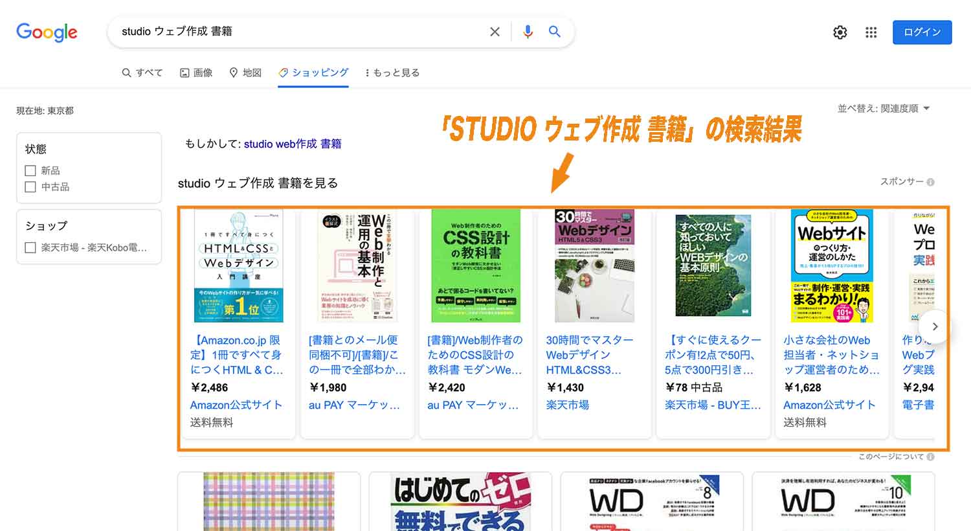This screenshot has height=531, width=971.
Task: Click the suggestion studio web作成 書籍
Action: 293,144
